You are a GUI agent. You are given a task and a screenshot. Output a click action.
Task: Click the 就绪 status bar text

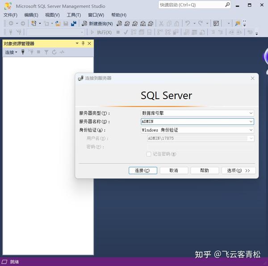click(x=14, y=262)
